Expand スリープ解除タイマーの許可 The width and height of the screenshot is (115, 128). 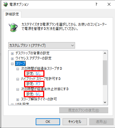point(18,100)
